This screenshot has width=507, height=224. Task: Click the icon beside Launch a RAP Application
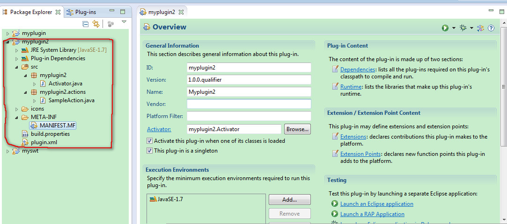coord(335,214)
